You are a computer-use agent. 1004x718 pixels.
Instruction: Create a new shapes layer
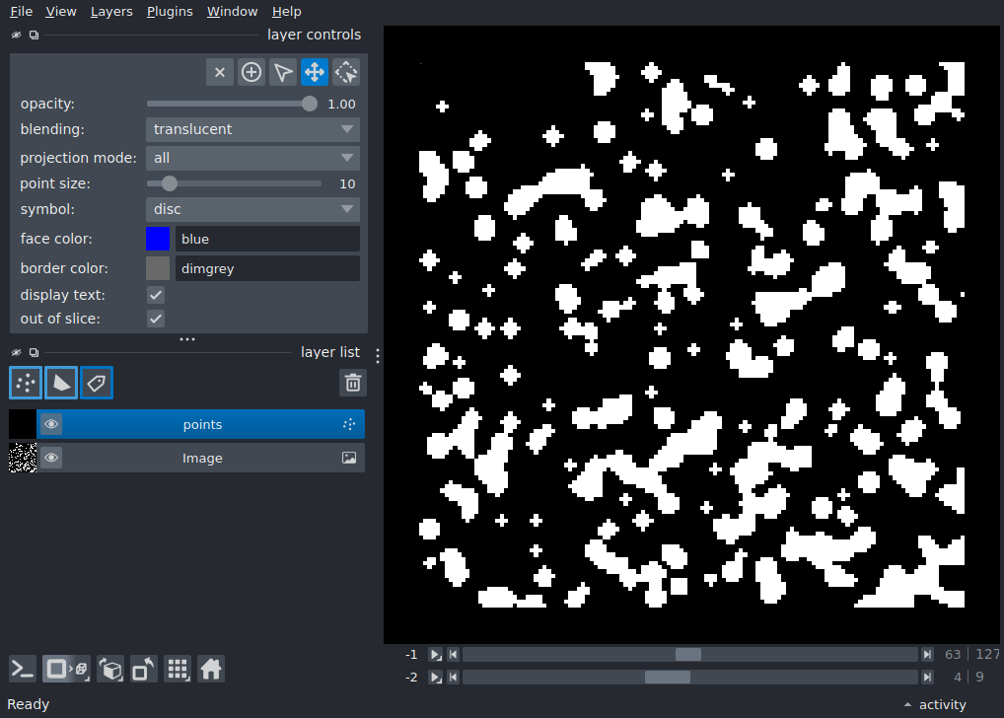[61, 383]
